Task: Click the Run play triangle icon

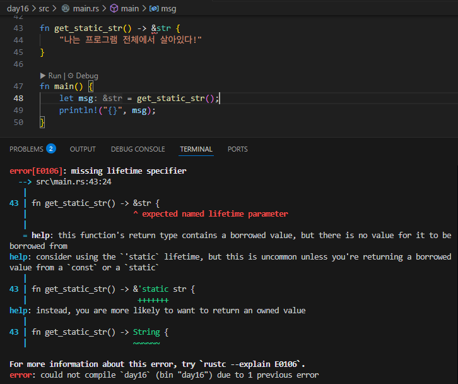Action: (43, 76)
